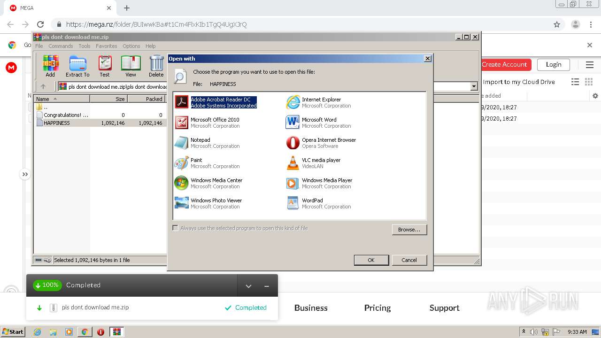Minimize the MEGA transfer panel
Viewport: 601px width, 338px height.
[x=267, y=286]
